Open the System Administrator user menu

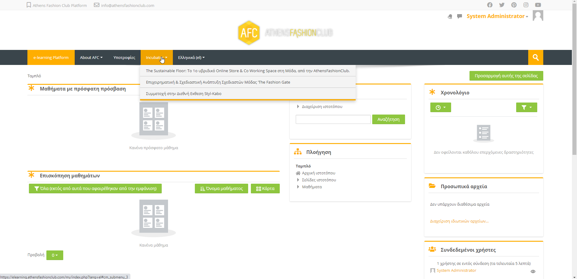point(497,16)
